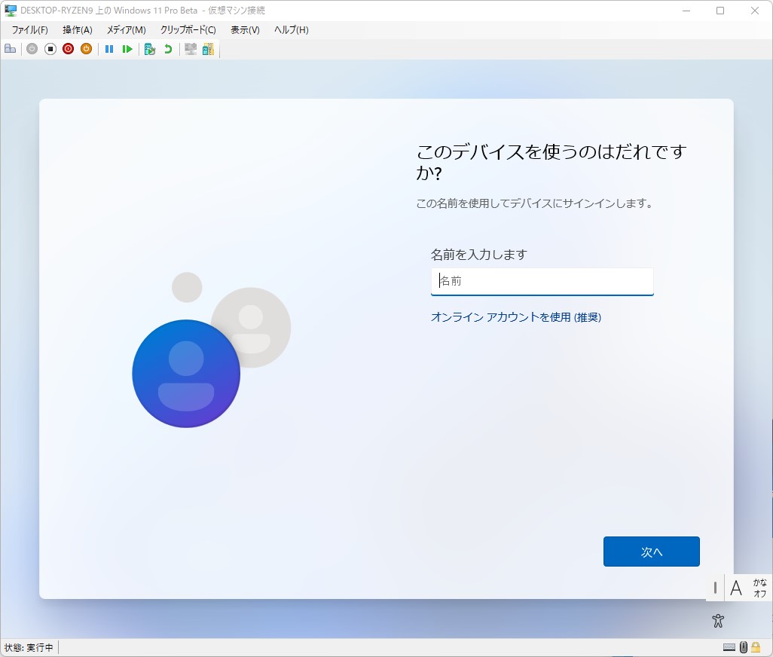Open the ヘルプ(H) menu
773x657 pixels.
coord(290,30)
